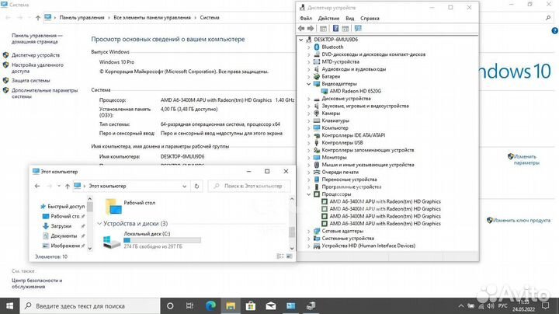The image size is (559, 314).
Task: Click the Forward arrow in Device Manager toolbar
Action: [x=311, y=28]
